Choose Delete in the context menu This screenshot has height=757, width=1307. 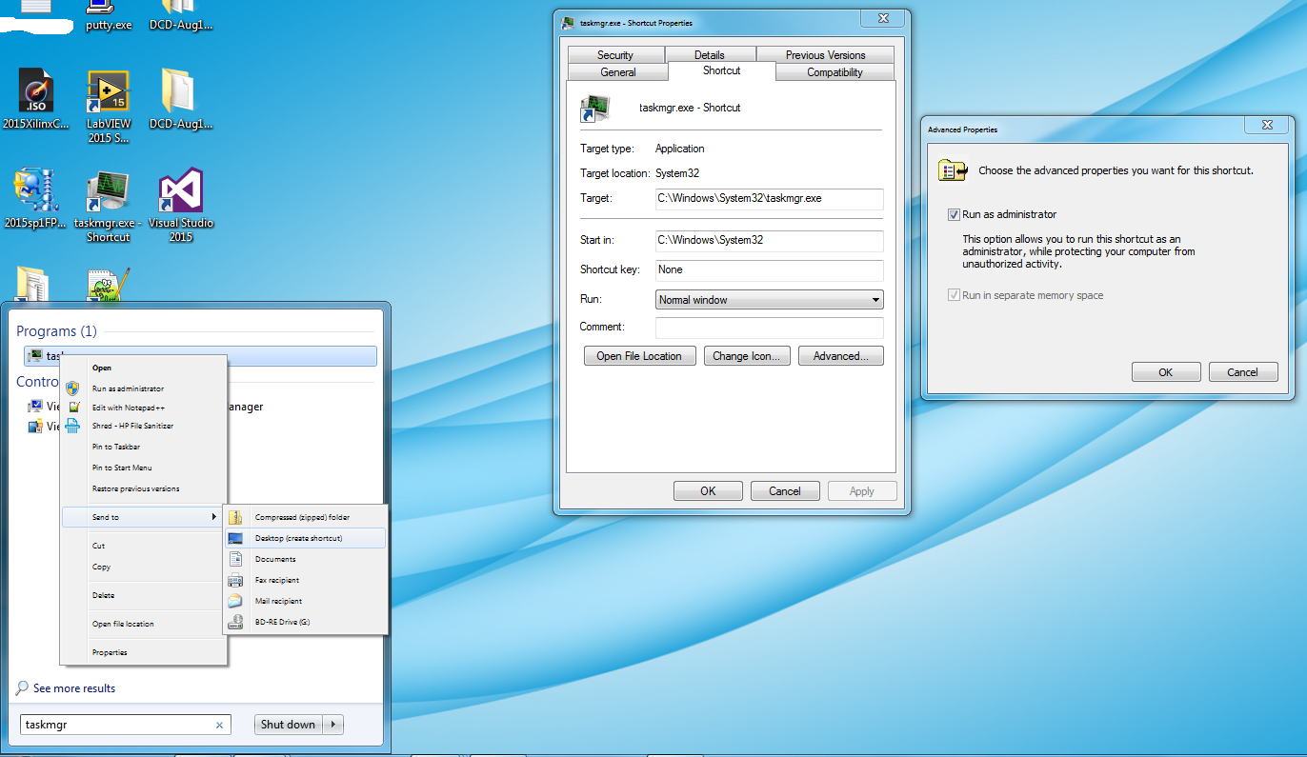(x=103, y=595)
